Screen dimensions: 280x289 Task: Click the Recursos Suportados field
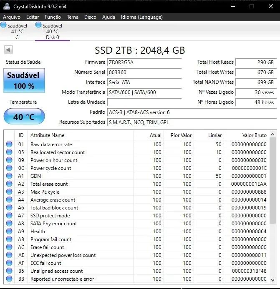coord(192,122)
